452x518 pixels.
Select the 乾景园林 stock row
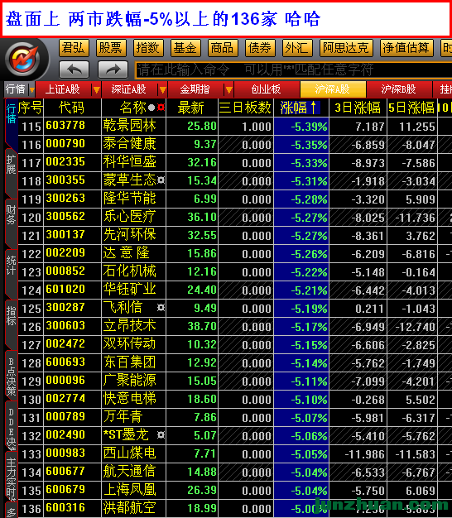point(235,126)
